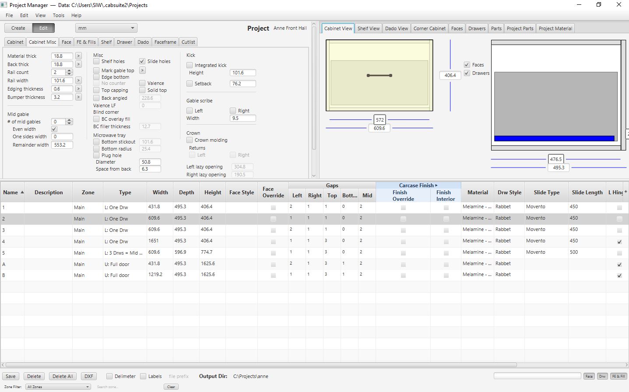The image size is (629, 392).
Task: Enable the Delimeter checkbox
Action: coord(109,376)
